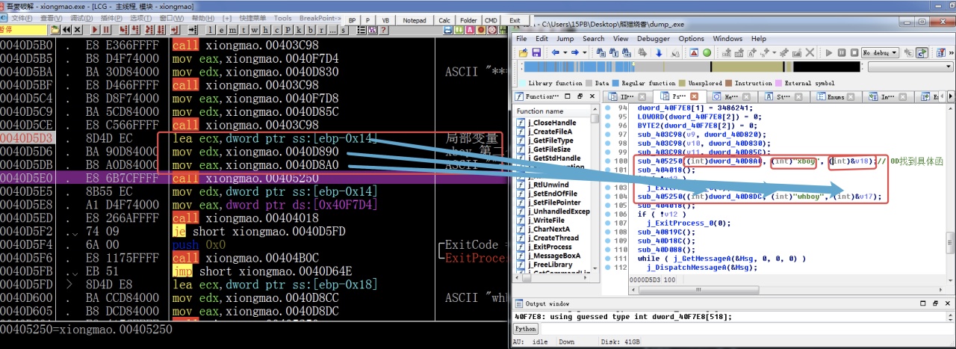Click the blue down arrow icon in IDA toolbar
The width and height of the screenshot is (956, 349).
pyautogui.click(x=659, y=53)
